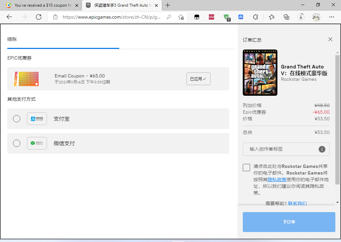Click the 结账 checkout heading tab

click(x=12, y=39)
